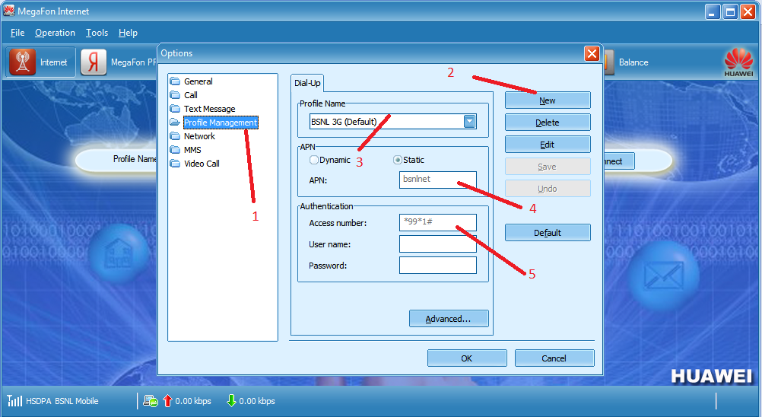Select Text Message in the options tree

[209, 109]
